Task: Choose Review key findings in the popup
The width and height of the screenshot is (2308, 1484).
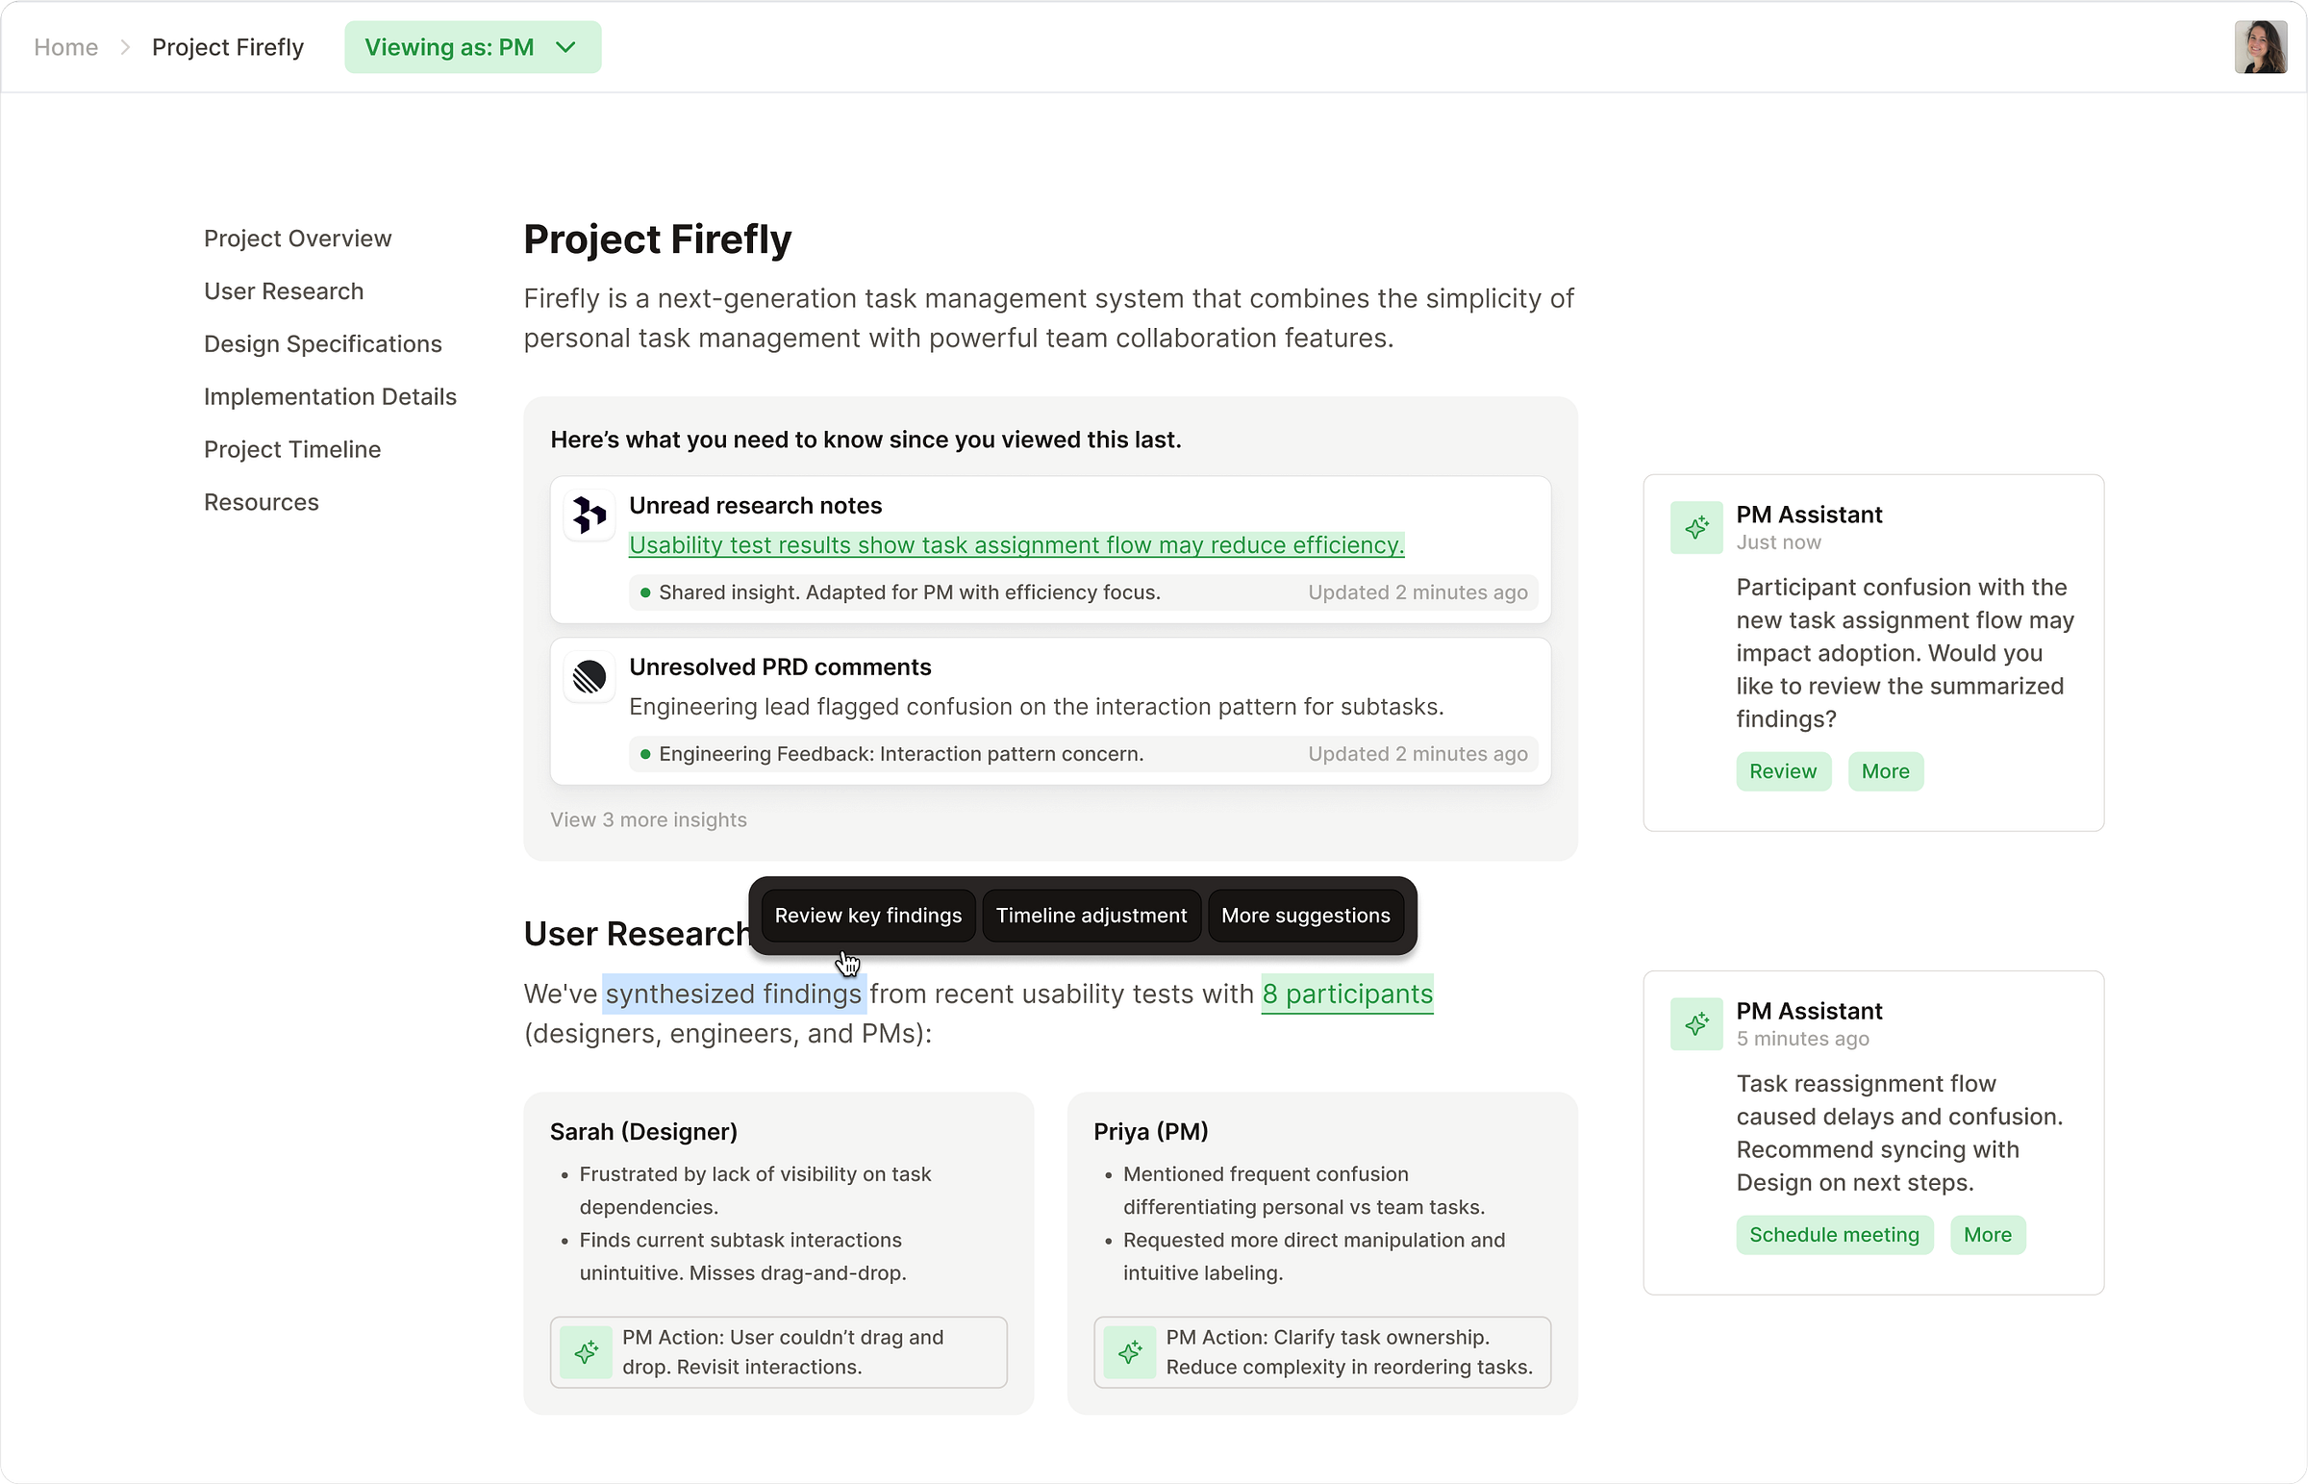Action: click(x=867, y=916)
